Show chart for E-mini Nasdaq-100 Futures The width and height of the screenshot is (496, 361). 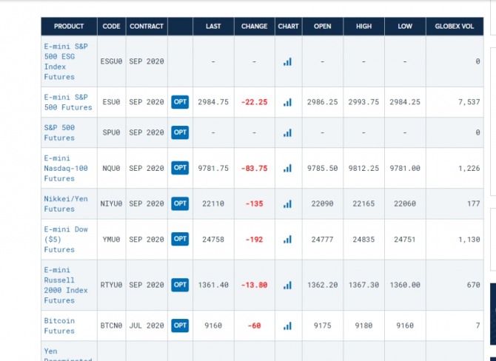[287, 168]
